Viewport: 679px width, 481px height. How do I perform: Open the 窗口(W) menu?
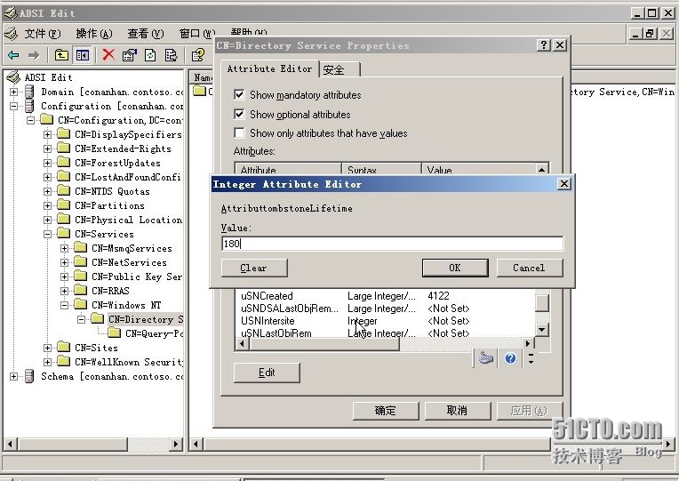(197, 34)
